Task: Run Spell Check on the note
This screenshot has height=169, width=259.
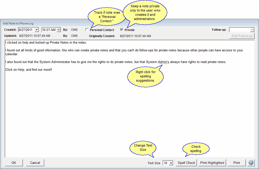Action: click(x=186, y=163)
